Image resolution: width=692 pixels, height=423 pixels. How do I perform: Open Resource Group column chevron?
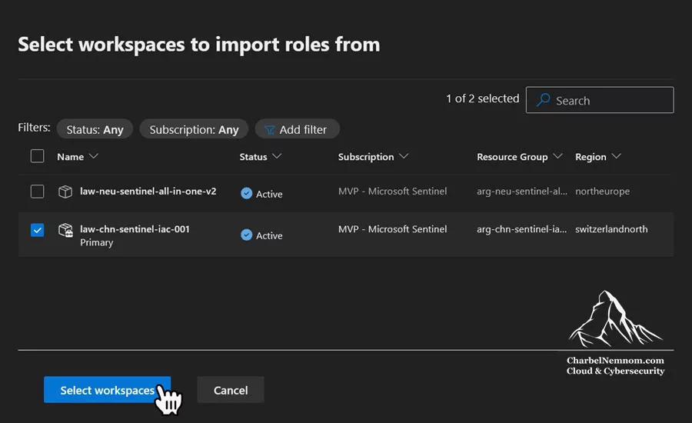[558, 156]
